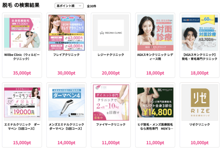Screen dimensions: 222x148
Task: Select the REGINA CLINIC logo image
Action: point(111,32)
